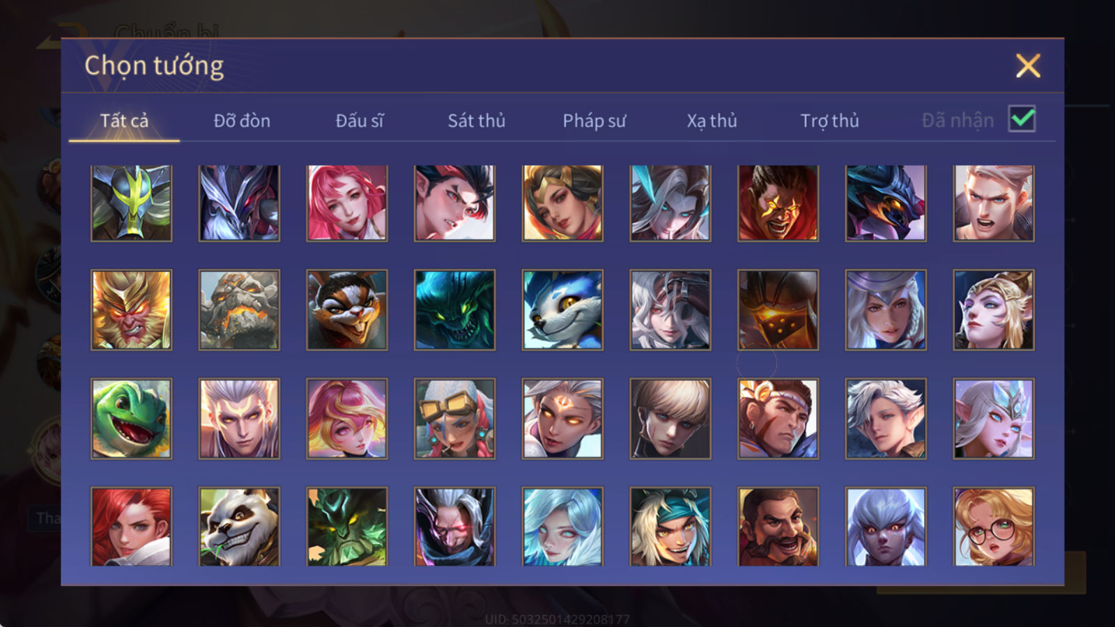The image size is (1115, 627).
Task: Toggle the Đã nhận checkbox
Action: coord(1022,119)
